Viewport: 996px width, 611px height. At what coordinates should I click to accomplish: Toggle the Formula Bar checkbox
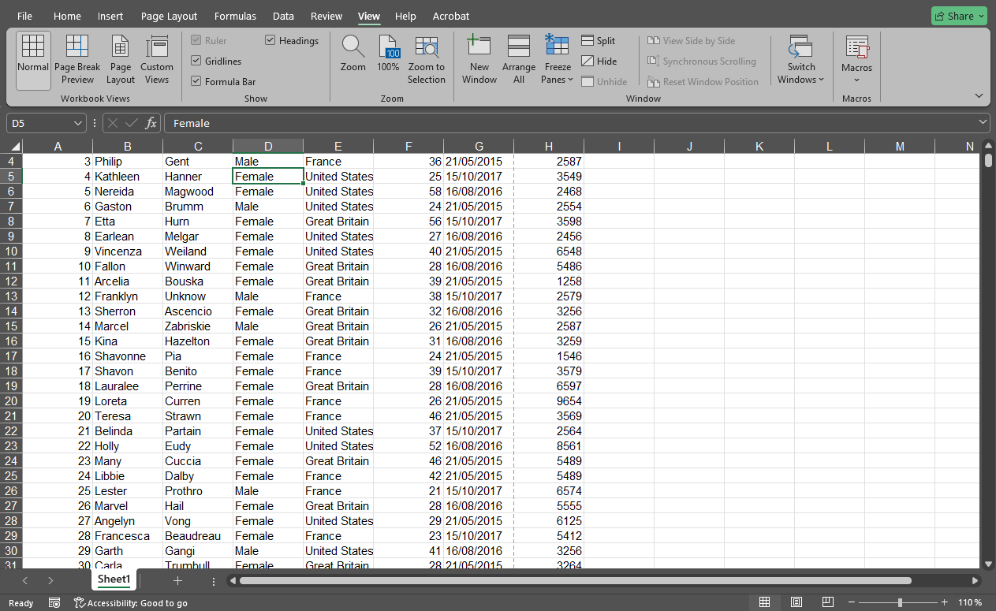[x=196, y=81]
